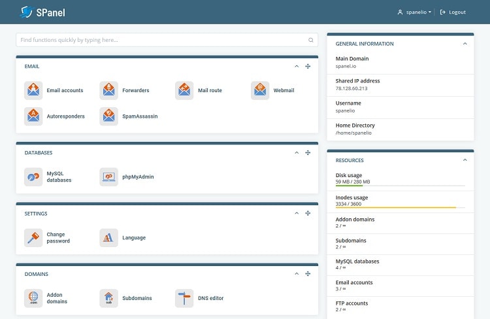This screenshot has height=319, width=490.
Task: Click the SpamAssassin link text
Action: coord(140,116)
